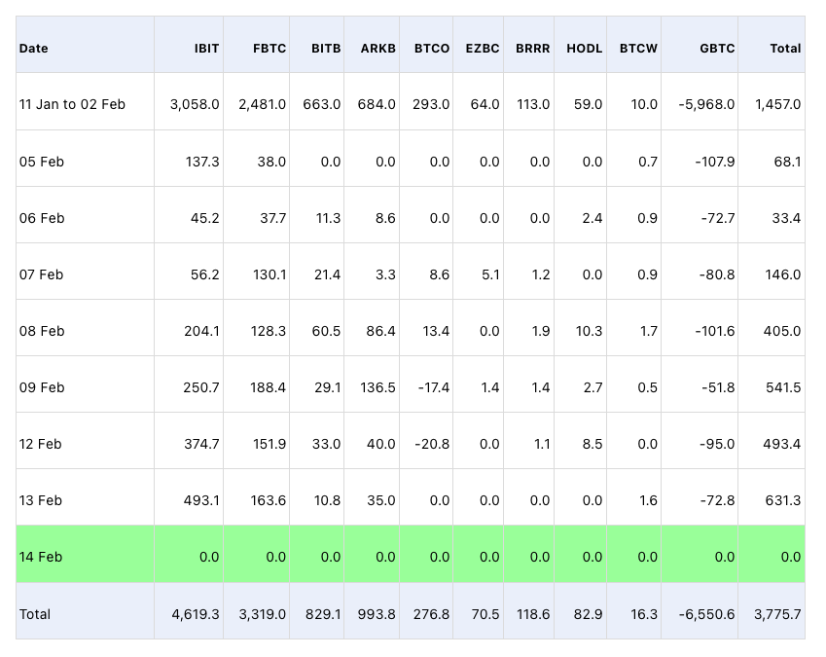The image size is (826, 657).
Task: Select the HODL value 2.4
Action: click(593, 218)
